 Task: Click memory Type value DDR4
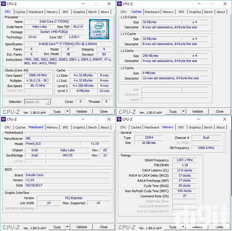[149, 138]
